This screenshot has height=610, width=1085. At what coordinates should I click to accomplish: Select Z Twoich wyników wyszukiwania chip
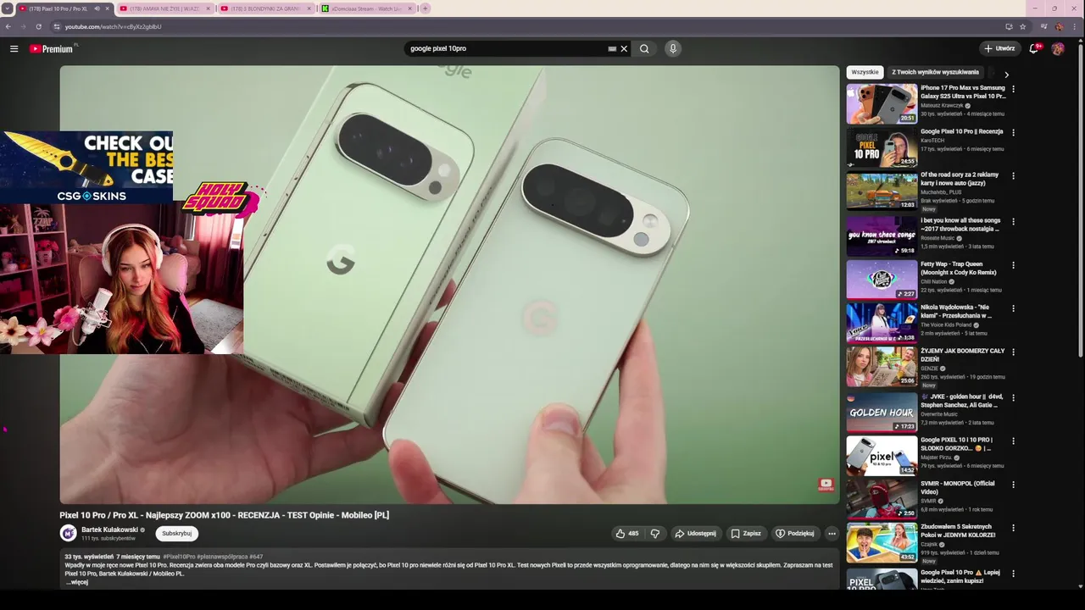(935, 72)
